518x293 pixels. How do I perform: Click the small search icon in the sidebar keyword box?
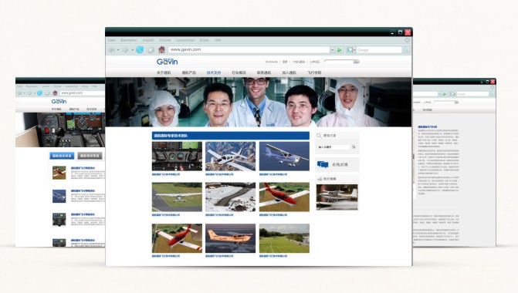(354, 146)
